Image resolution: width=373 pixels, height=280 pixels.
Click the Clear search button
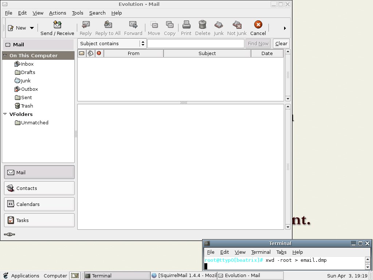(282, 44)
